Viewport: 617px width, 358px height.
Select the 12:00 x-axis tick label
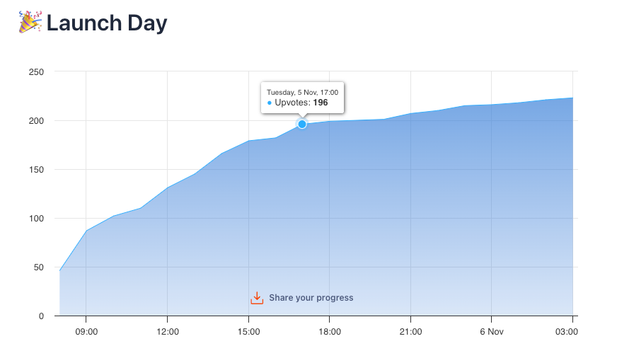pos(167,331)
